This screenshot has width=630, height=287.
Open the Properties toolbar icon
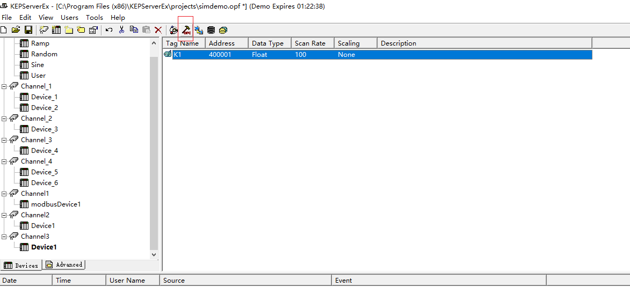point(93,30)
